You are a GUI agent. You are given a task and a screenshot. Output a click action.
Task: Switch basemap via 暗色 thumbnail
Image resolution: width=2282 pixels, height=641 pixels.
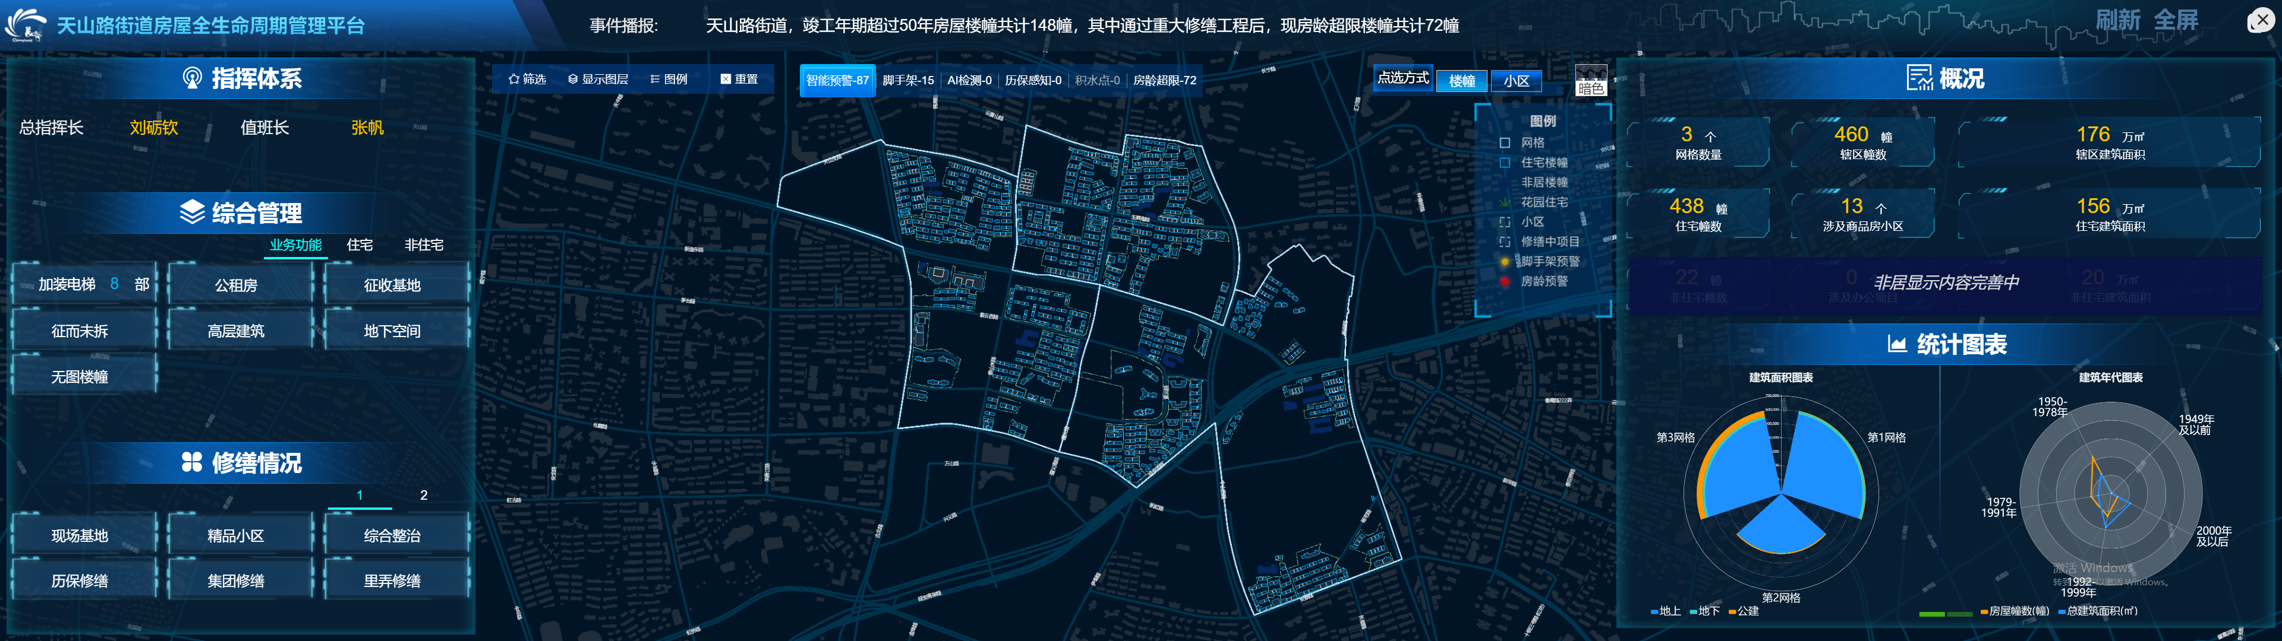point(1590,80)
